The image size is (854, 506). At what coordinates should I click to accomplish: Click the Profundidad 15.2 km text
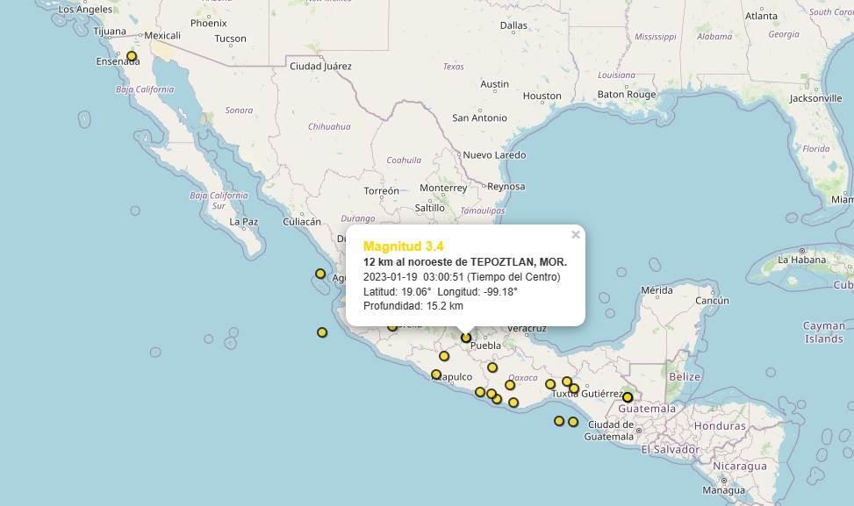413,306
